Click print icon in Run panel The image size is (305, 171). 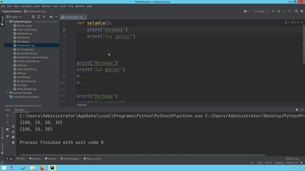pos(13,137)
